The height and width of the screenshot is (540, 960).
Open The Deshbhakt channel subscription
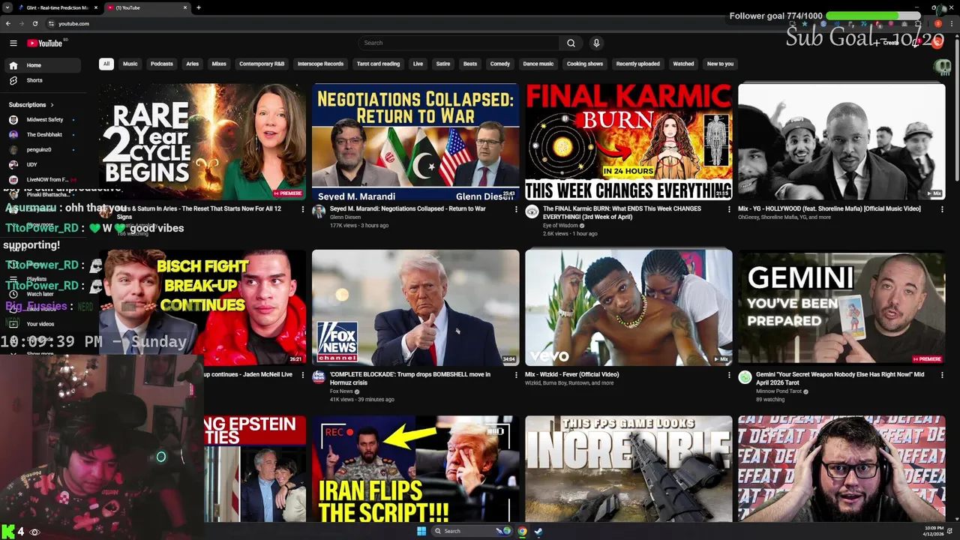[42, 134]
